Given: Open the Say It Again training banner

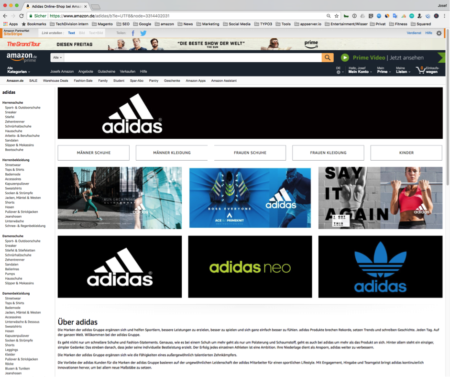Looking at the screenshot, I should (x=380, y=198).
